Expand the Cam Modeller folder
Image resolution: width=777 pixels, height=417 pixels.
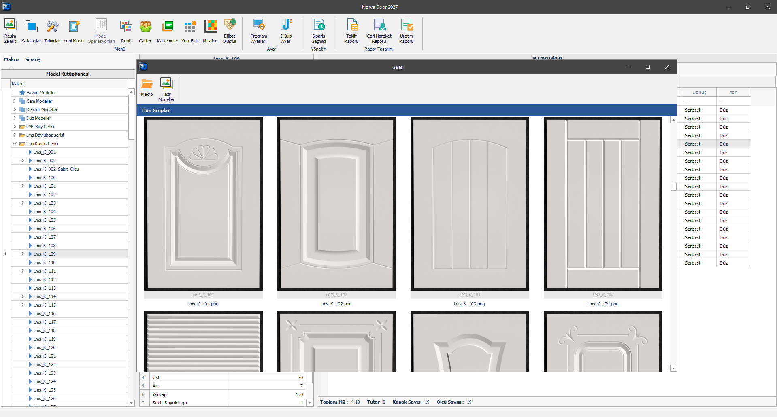pyautogui.click(x=15, y=101)
